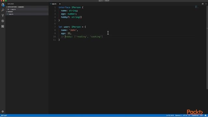The image size is (208, 117).
Task: Click 'name: string;' on line 2
Action: coord(70,11)
